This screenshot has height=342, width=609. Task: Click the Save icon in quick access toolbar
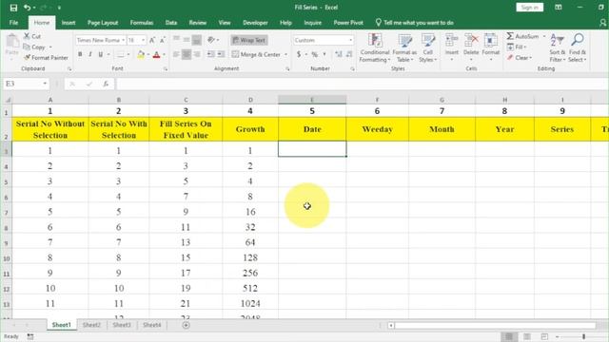click(13, 8)
